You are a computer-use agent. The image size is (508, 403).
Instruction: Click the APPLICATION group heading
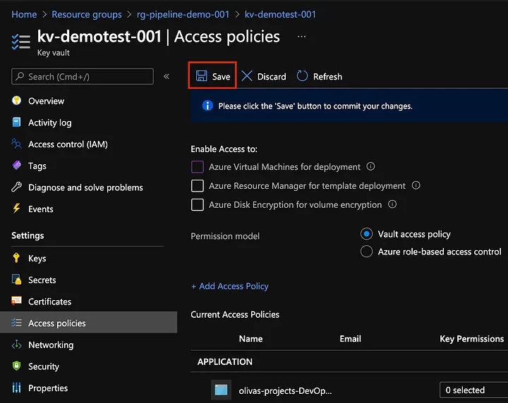click(x=225, y=361)
